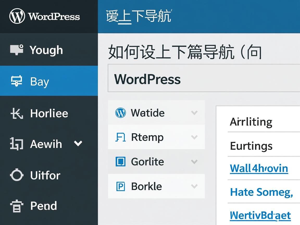
Task: Click the Aewih plugin icon
Action: (16, 144)
